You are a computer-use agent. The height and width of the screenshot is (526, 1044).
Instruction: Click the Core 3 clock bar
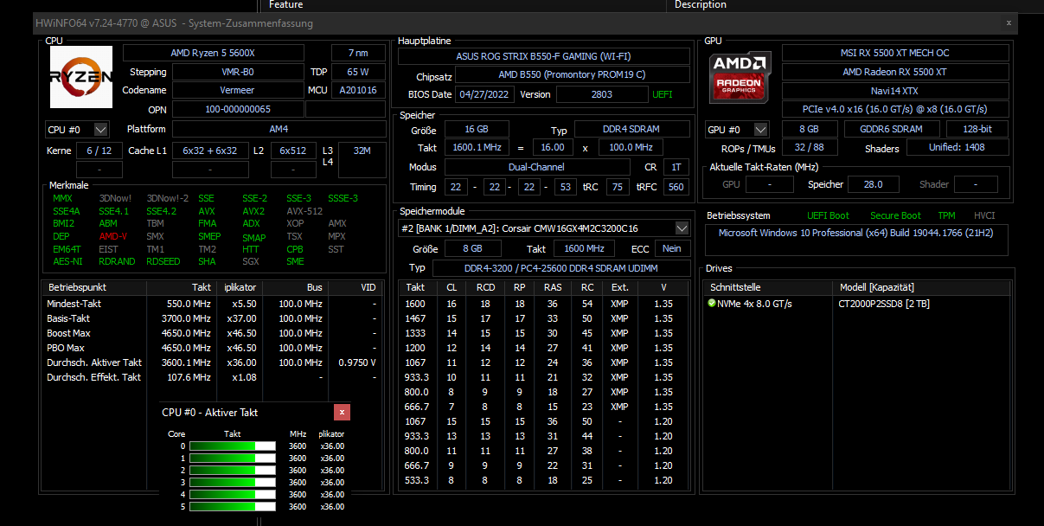click(232, 483)
